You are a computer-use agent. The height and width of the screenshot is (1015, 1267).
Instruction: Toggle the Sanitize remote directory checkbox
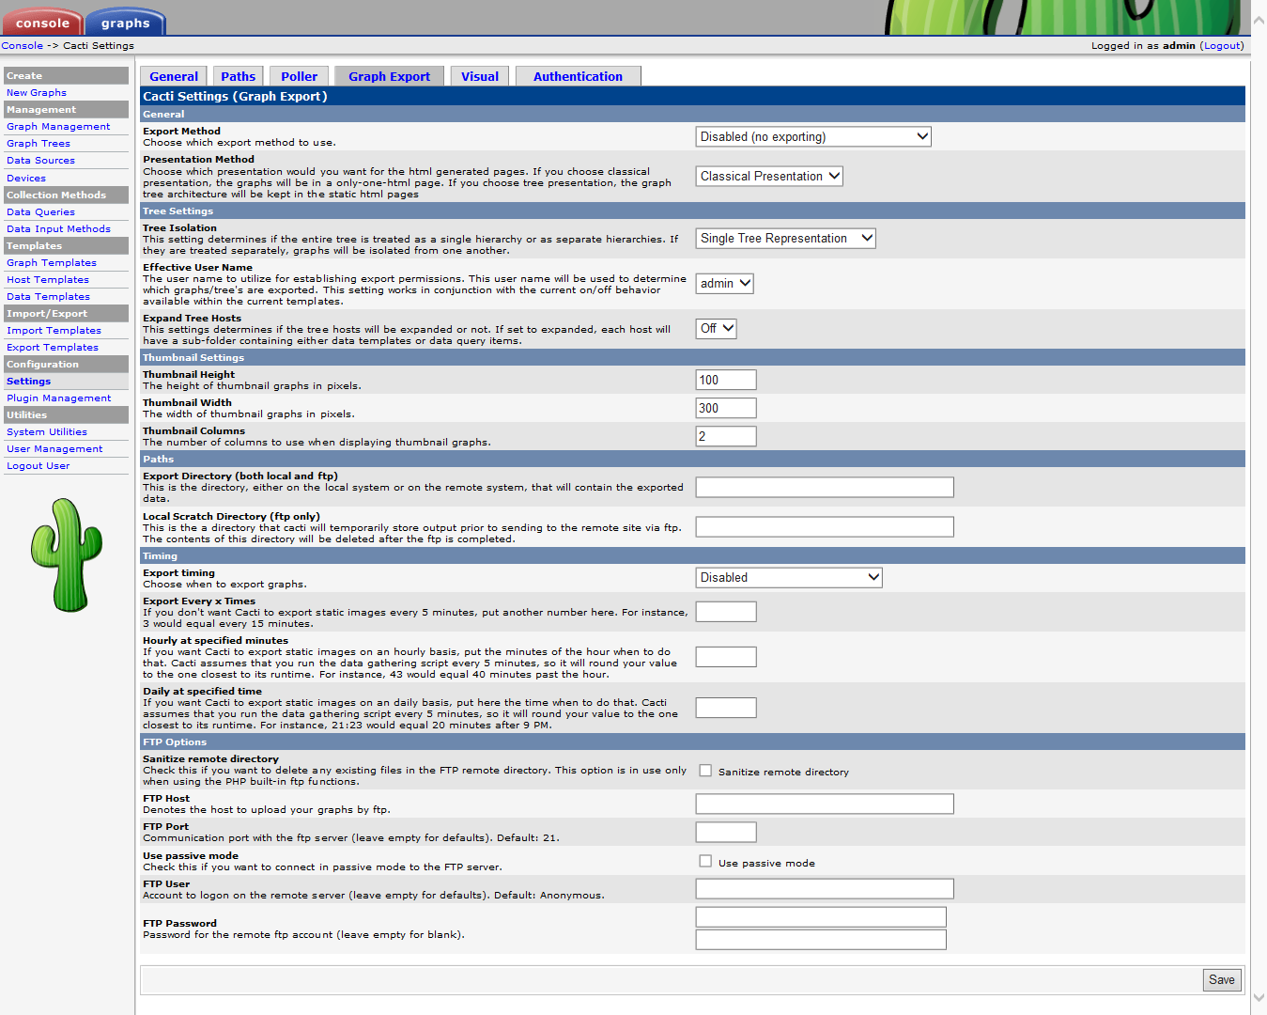[x=705, y=771]
